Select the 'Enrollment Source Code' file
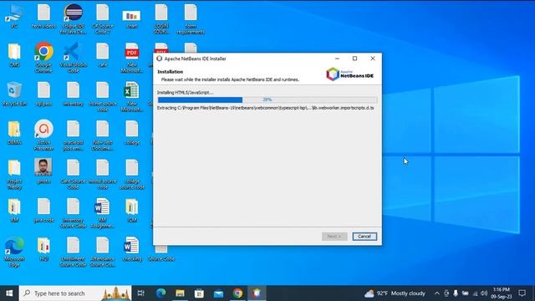The image size is (535, 301). [x=73, y=252]
